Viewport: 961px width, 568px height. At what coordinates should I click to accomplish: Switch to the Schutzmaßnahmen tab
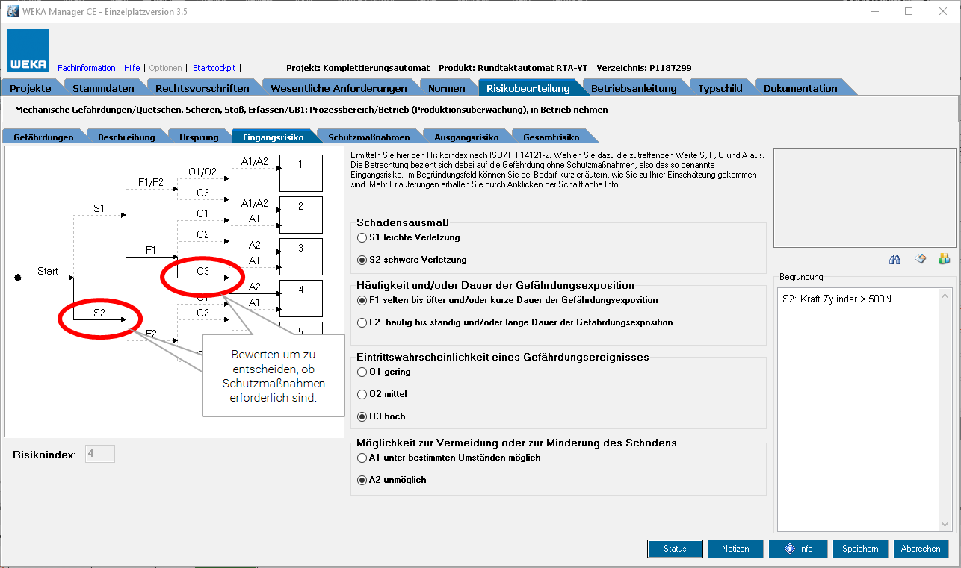pos(368,137)
